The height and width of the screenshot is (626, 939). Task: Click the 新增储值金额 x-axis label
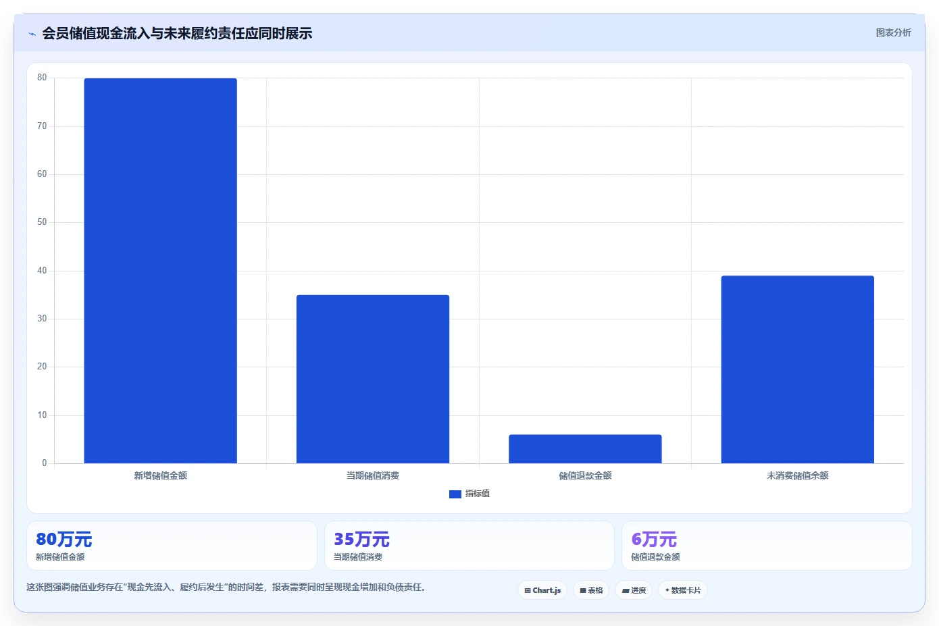click(160, 476)
